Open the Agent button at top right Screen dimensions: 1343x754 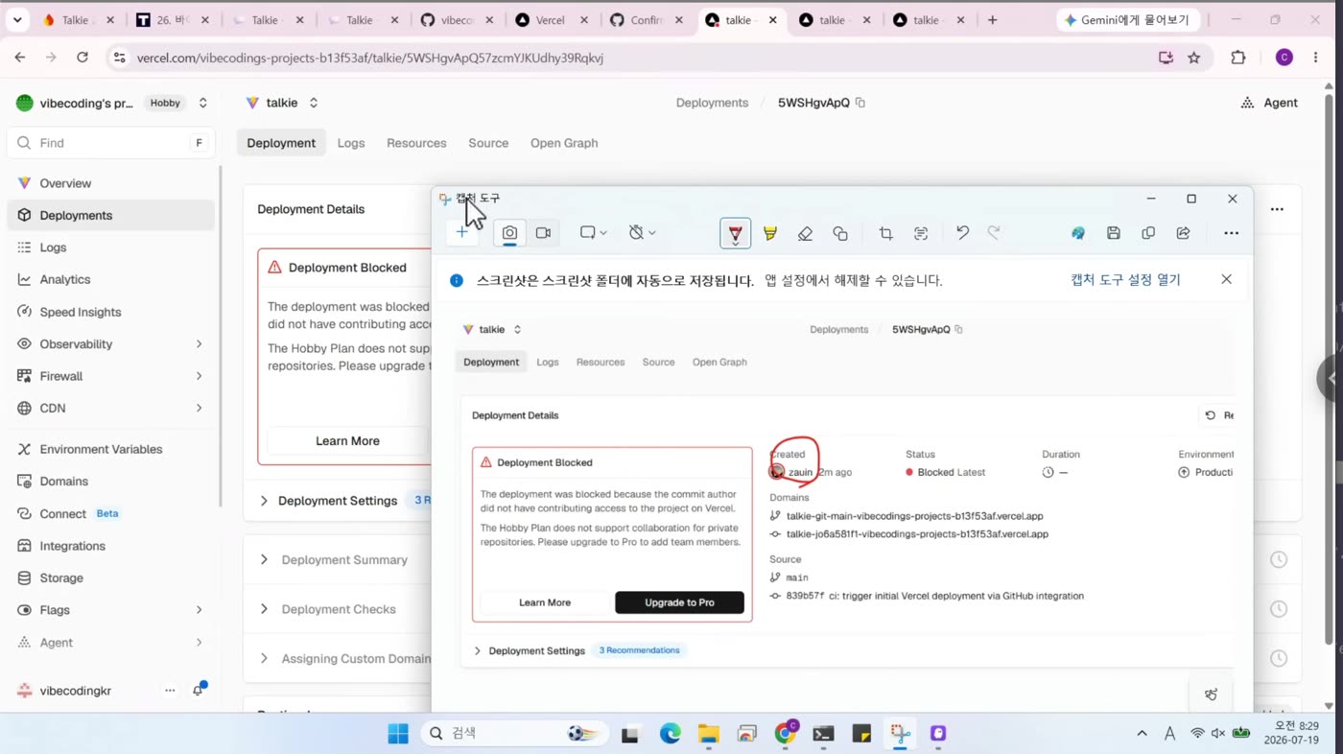[1269, 103]
